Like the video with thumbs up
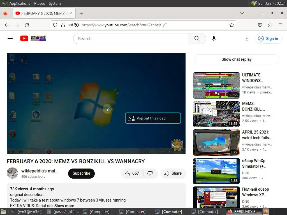Viewport: 287px width, 215px height. click(132, 173)
